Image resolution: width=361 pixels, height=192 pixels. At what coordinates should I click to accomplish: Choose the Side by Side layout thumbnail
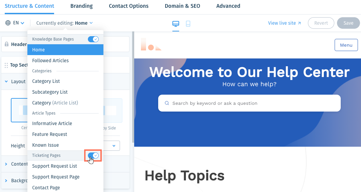point(113,110)
